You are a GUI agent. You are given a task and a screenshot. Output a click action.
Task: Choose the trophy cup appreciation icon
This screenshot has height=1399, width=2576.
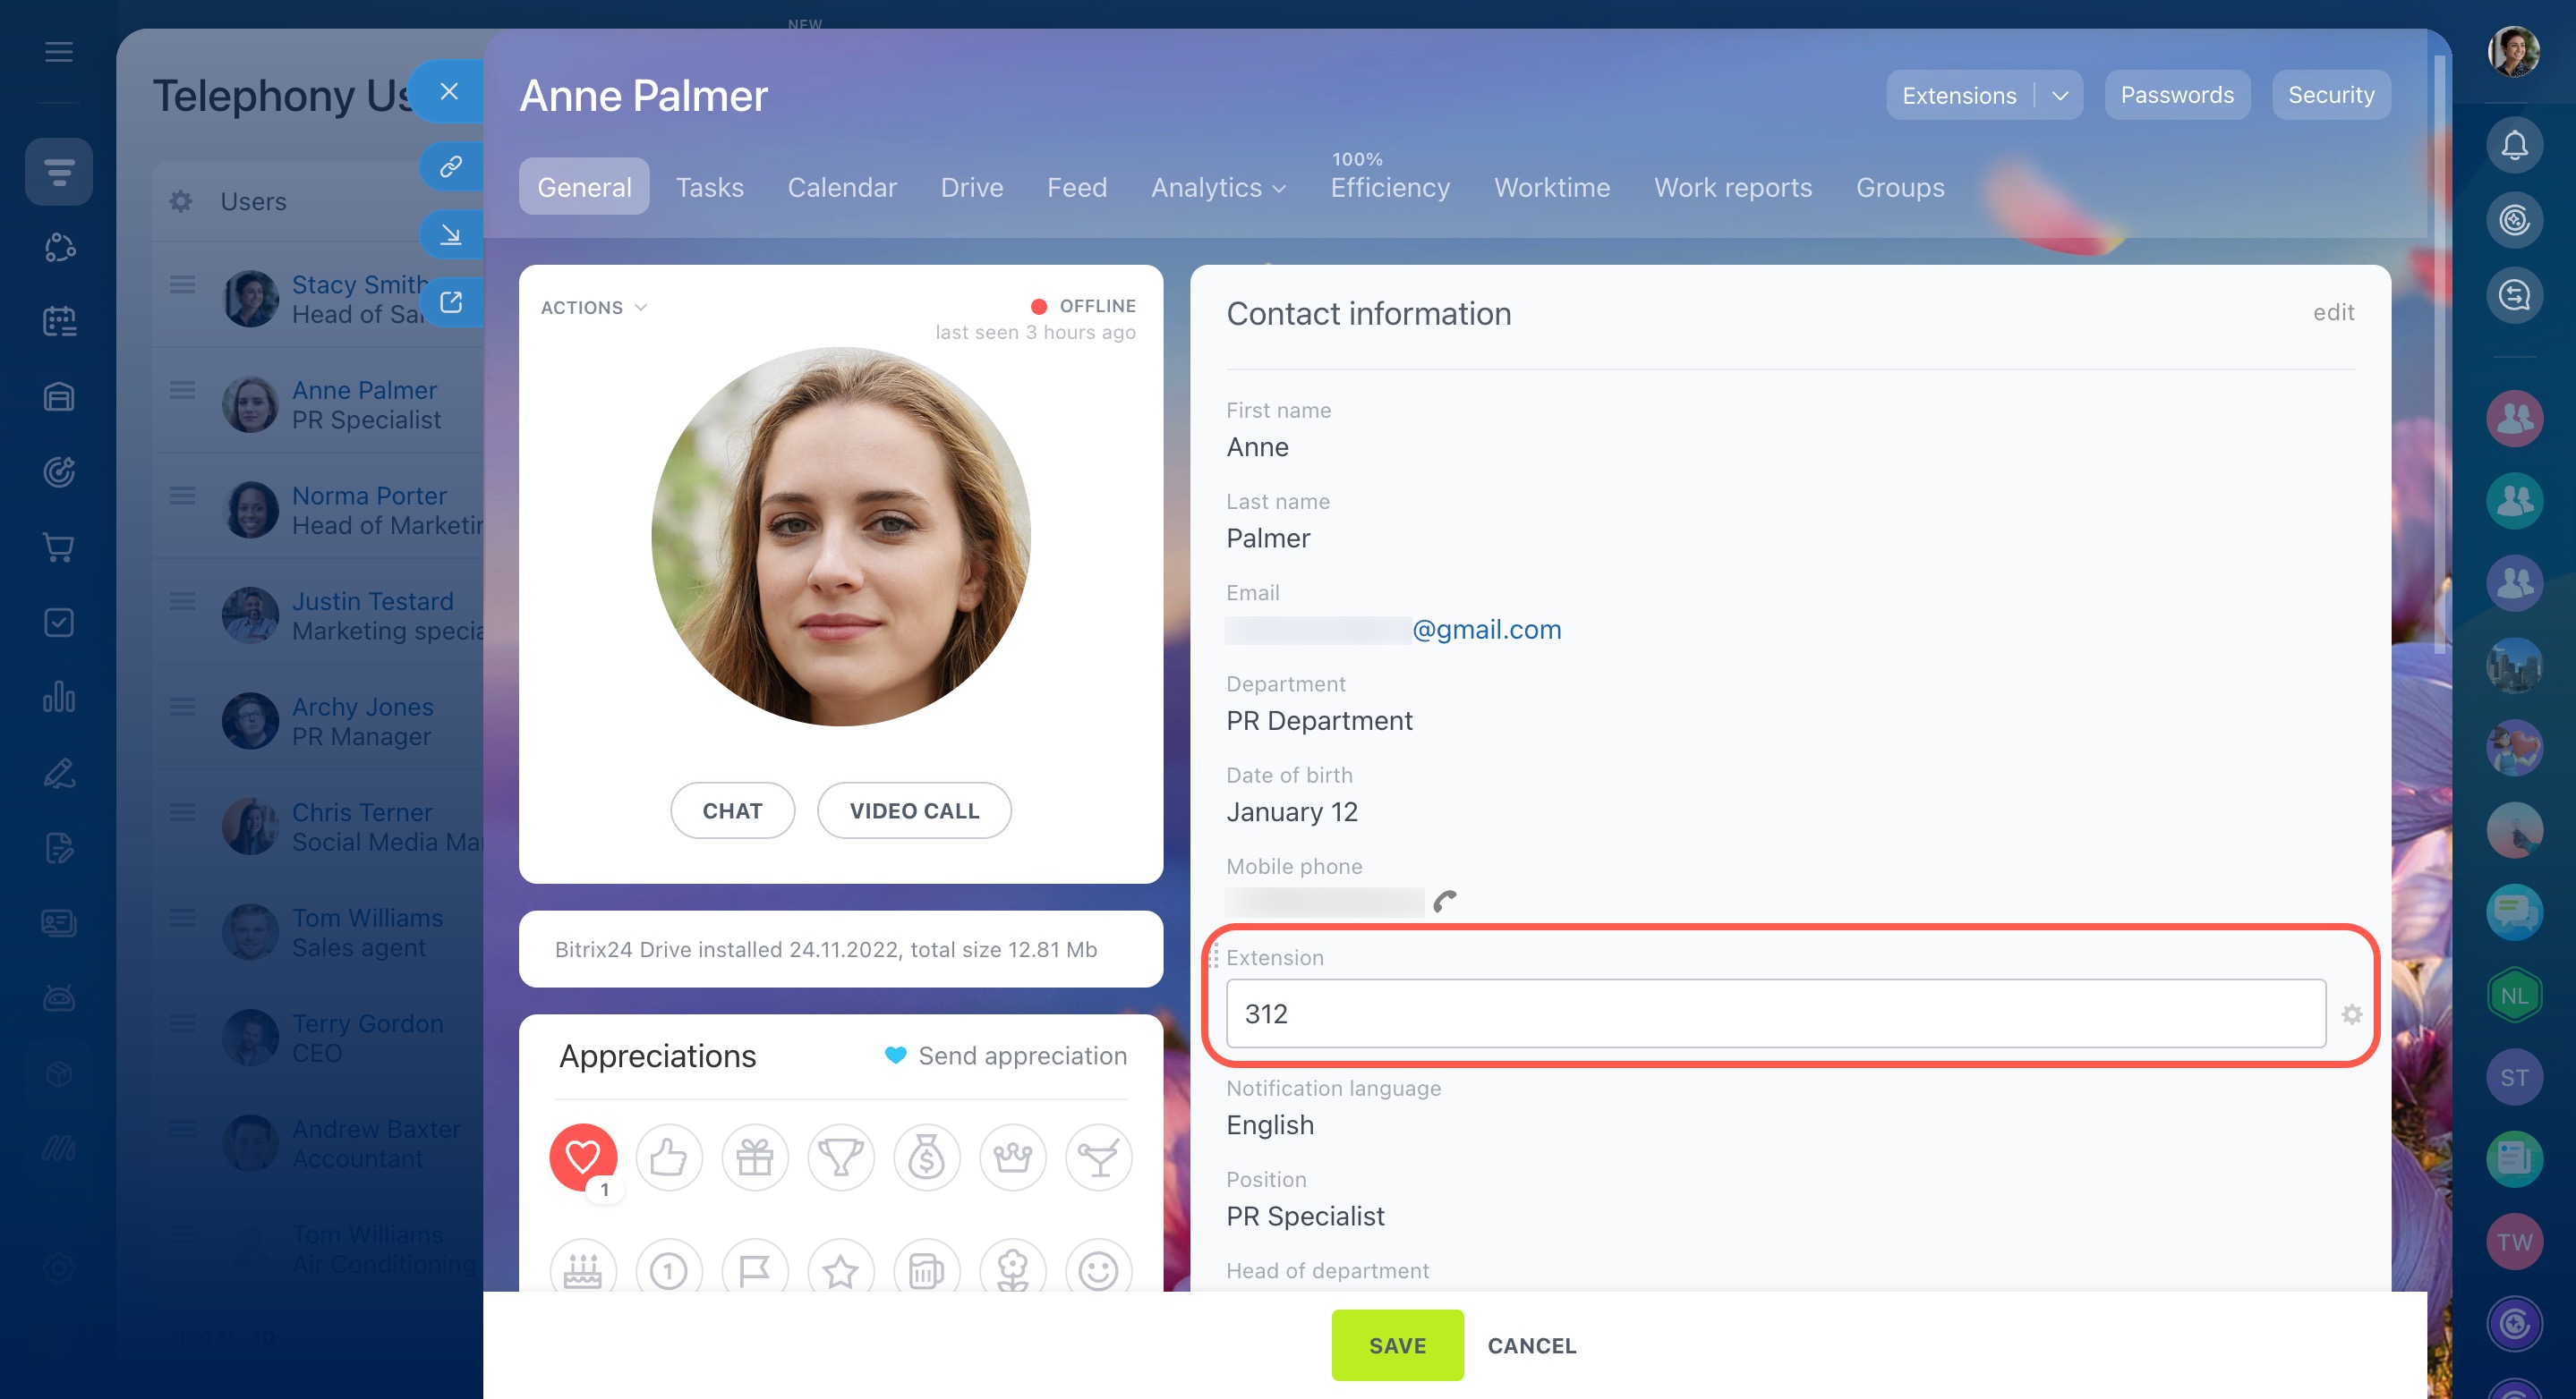[841, 1157]
